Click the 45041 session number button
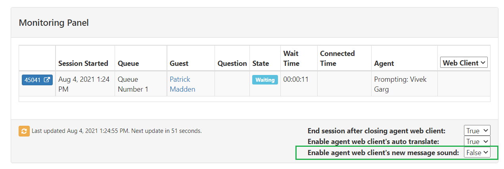504x169 pixels. click(x=37, y=80)
